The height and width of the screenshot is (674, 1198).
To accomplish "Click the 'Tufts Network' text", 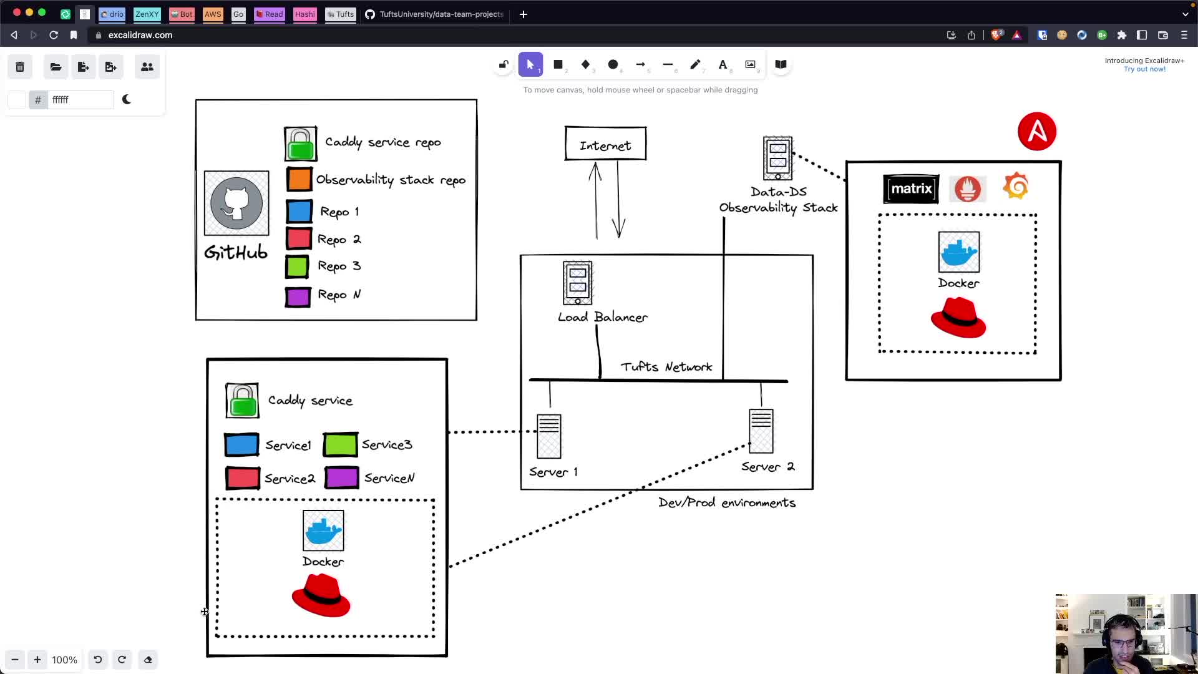I will point(666,367).
